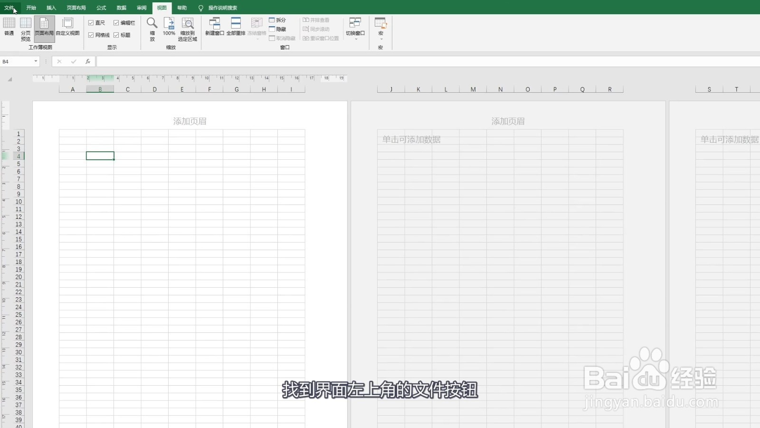Screen dimensions: 760x428
Task: Click the Insert Function fx icon
Action: pos(88,61)
